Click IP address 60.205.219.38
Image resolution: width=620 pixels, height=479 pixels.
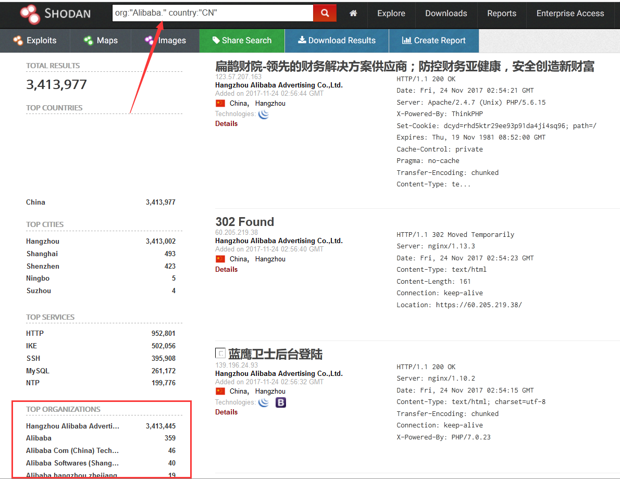point(237,232)
